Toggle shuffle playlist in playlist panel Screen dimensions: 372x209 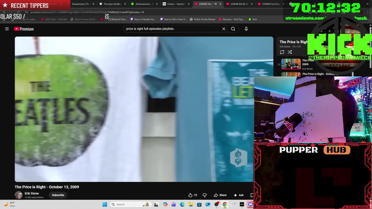point(290,52)
